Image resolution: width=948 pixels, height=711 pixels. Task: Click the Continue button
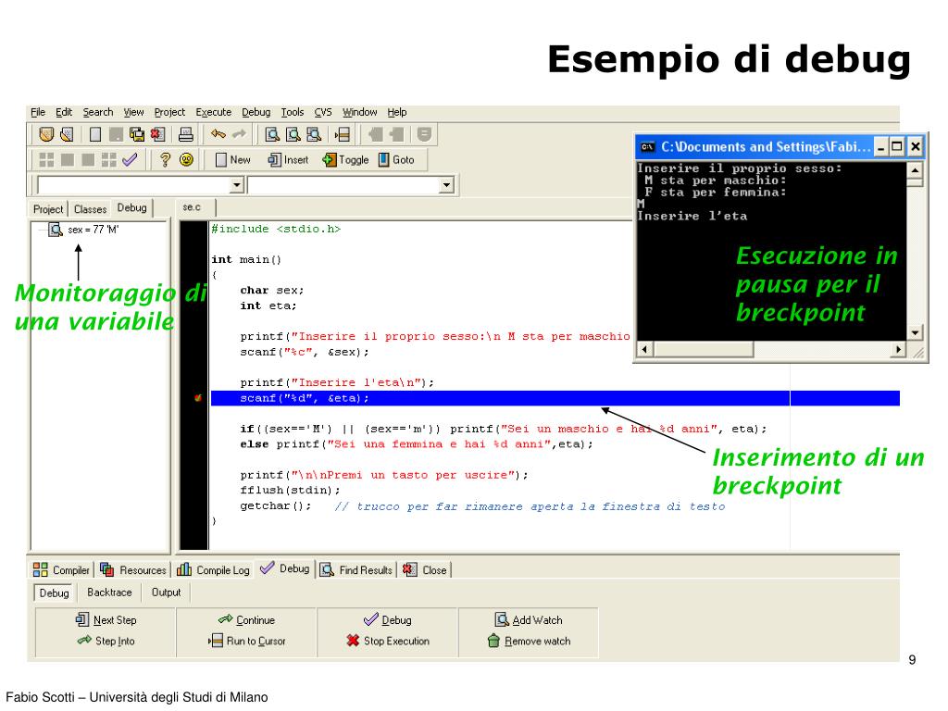pos(246,620)
